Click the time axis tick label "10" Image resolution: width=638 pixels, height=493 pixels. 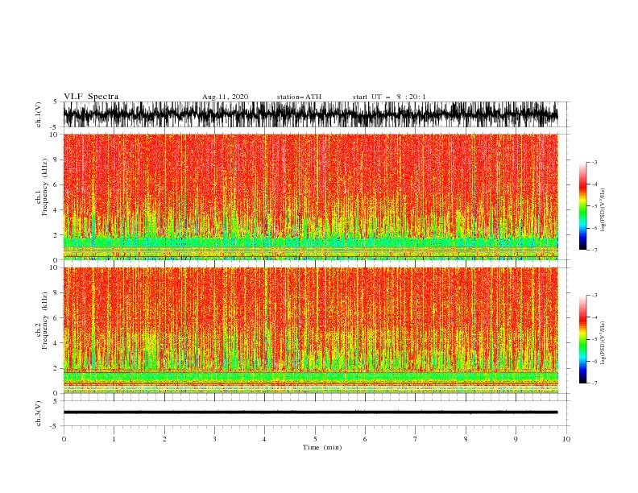[566, 439]
